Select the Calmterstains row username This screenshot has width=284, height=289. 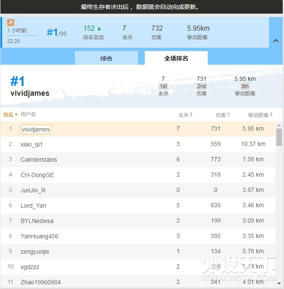39,160
